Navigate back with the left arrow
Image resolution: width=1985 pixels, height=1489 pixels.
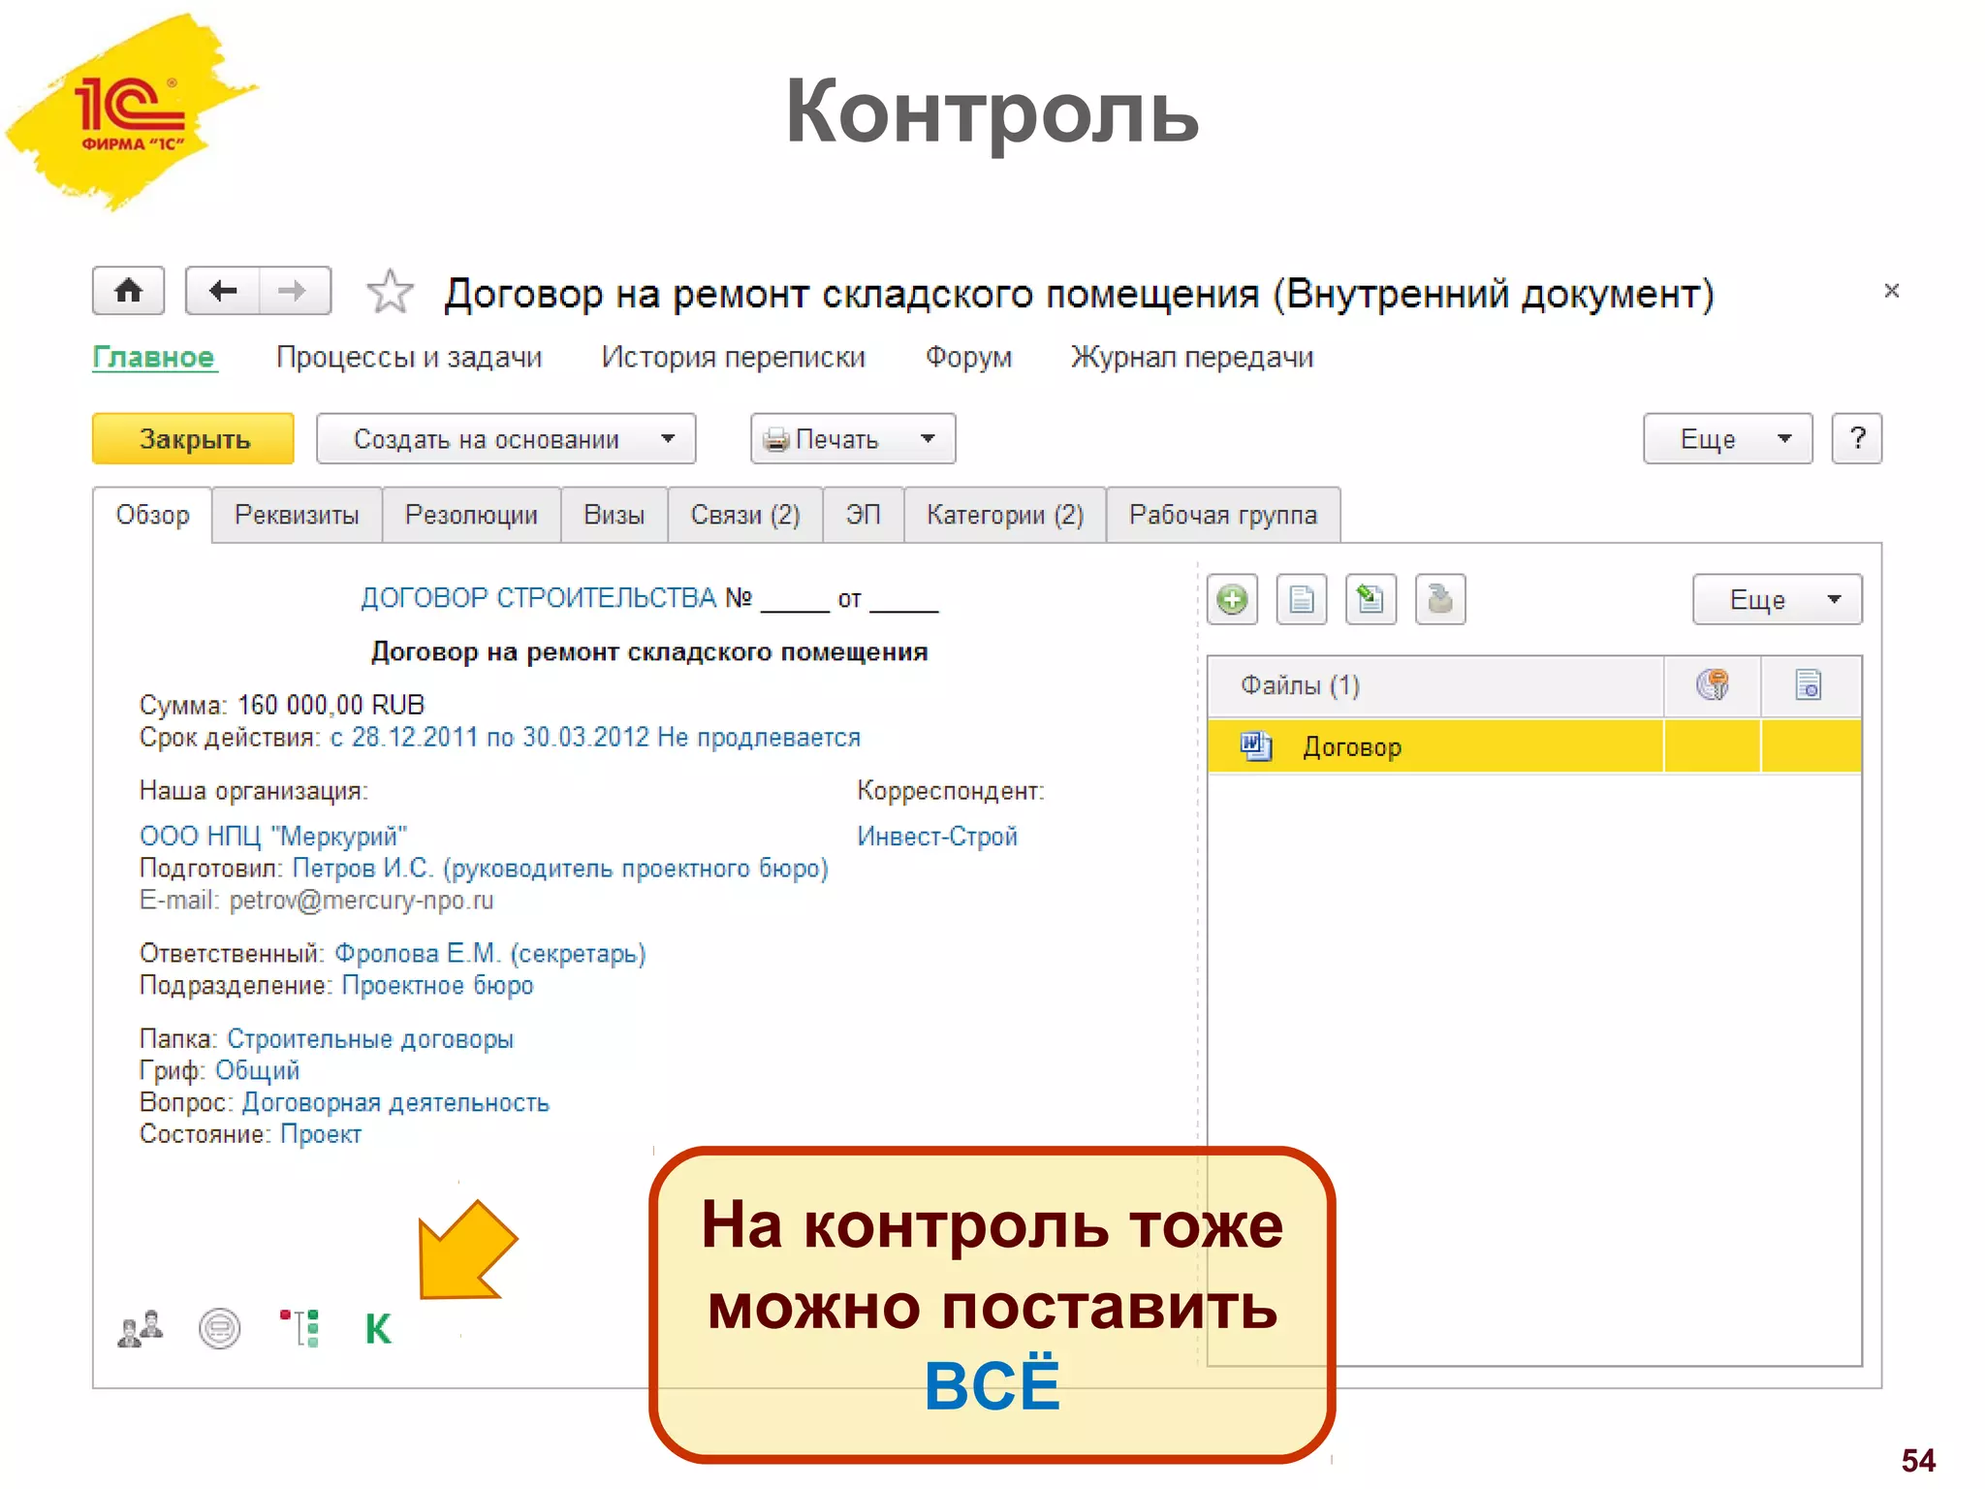(x=223, y=291)
